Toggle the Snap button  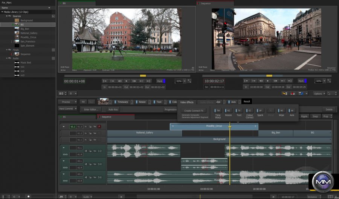coord(315,116)
